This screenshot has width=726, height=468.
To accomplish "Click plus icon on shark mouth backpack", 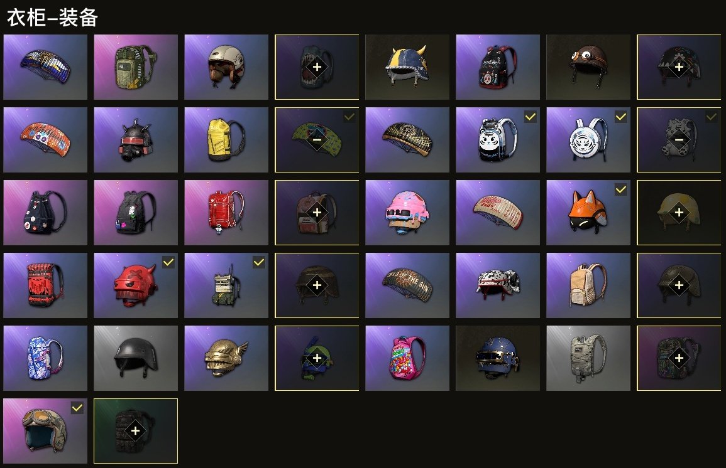I will (317, 67).
